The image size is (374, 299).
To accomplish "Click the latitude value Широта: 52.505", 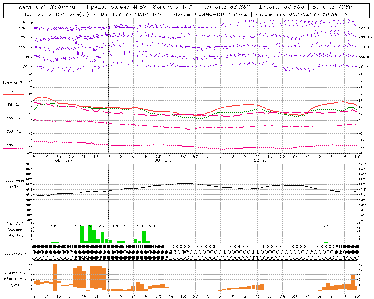I will 281,7.
